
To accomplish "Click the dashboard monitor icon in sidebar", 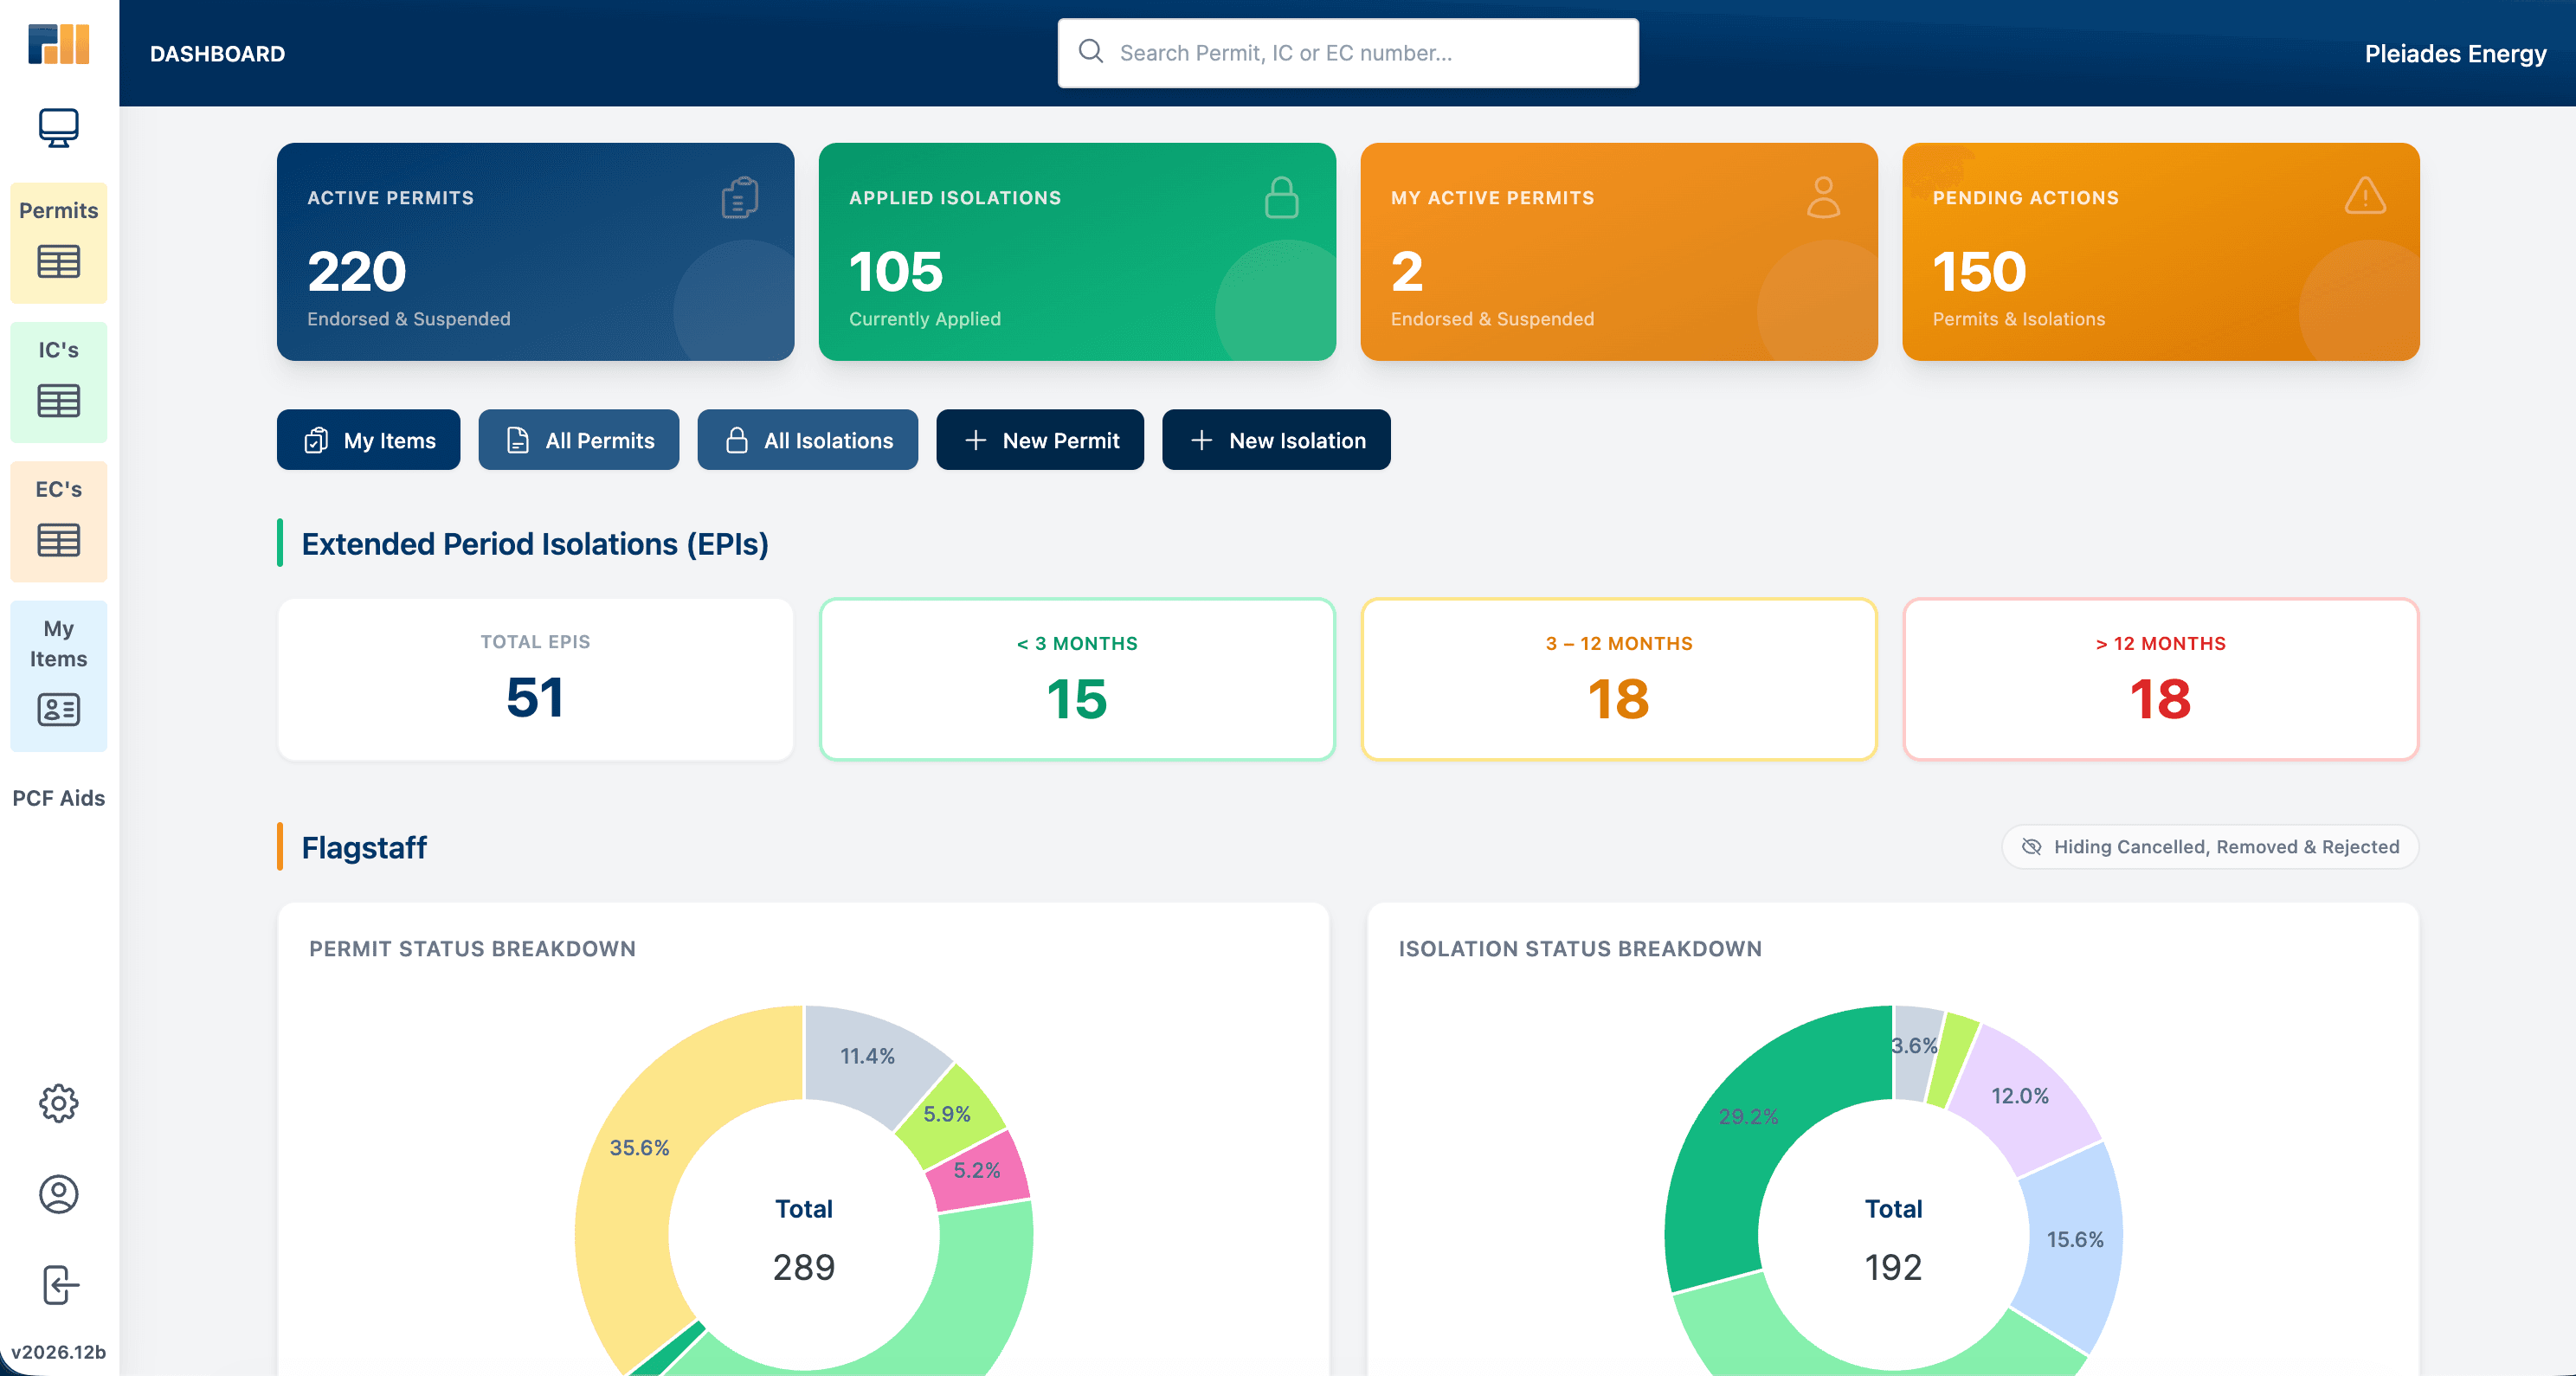I will coord(58,127).
